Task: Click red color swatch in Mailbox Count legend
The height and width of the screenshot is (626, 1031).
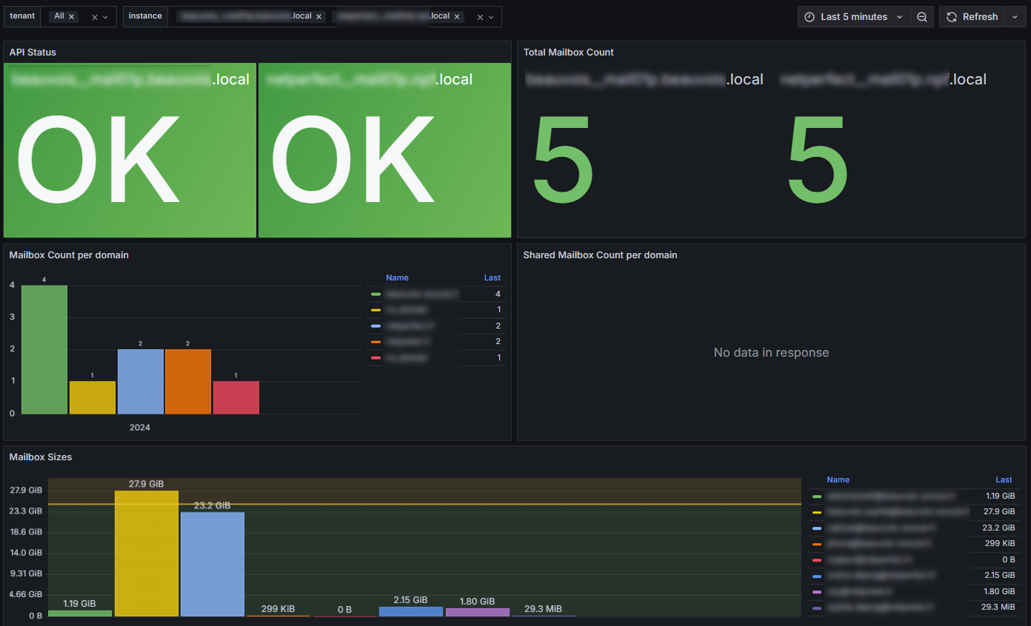Action: tap(376, 358)
